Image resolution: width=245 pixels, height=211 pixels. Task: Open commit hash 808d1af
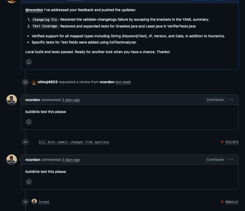point(232,202)
